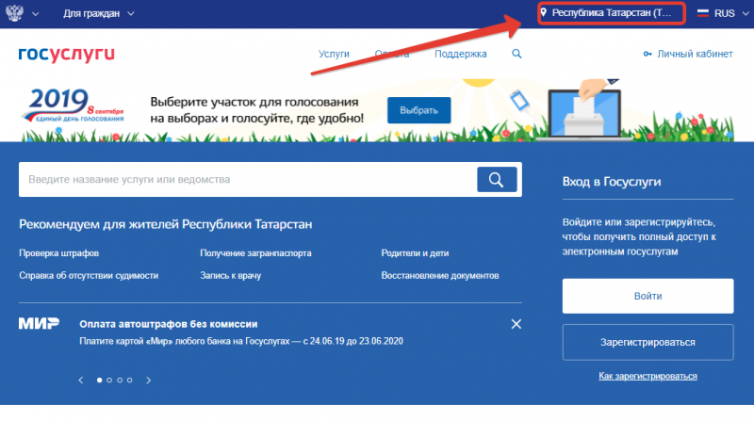Focus the service name search field
The width and height of the screenshot is (754, 421).
pyautogui.click(x=248, y=179)
